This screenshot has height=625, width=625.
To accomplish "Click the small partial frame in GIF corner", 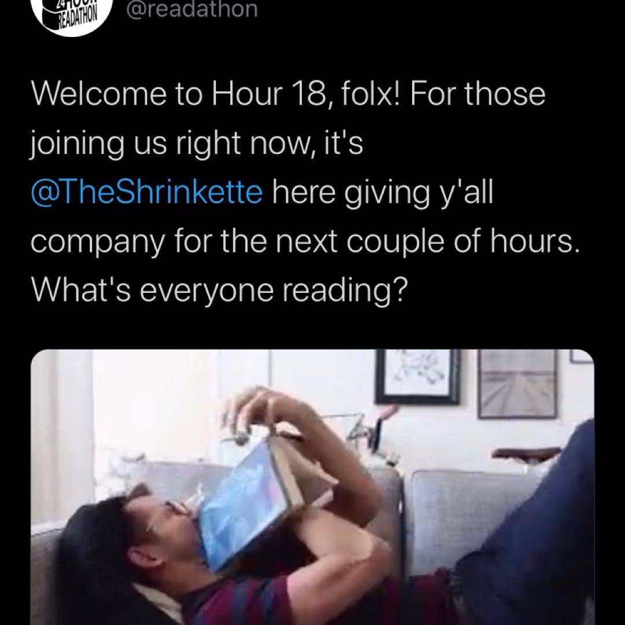I will (581, 356).
